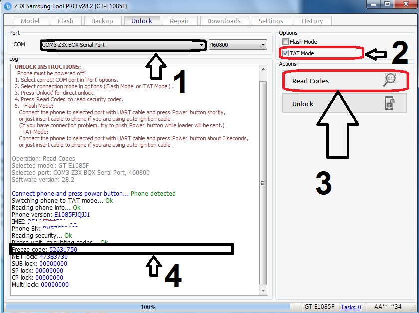This screenshot has width=419, height=313.
Task: Click the 'Reading security... Ok' line
Action: [x=42, y=236]
